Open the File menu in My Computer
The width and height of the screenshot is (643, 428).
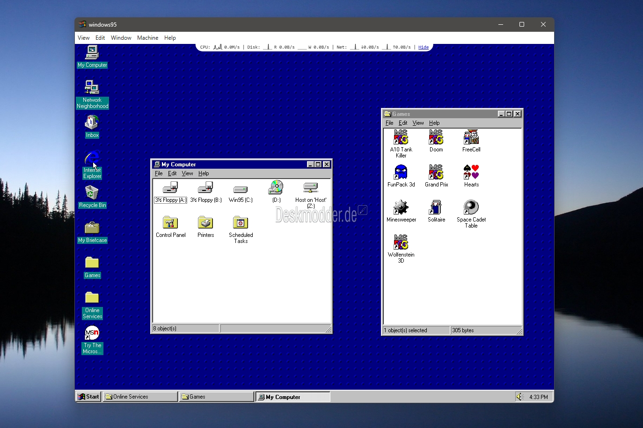click(159, 173)
